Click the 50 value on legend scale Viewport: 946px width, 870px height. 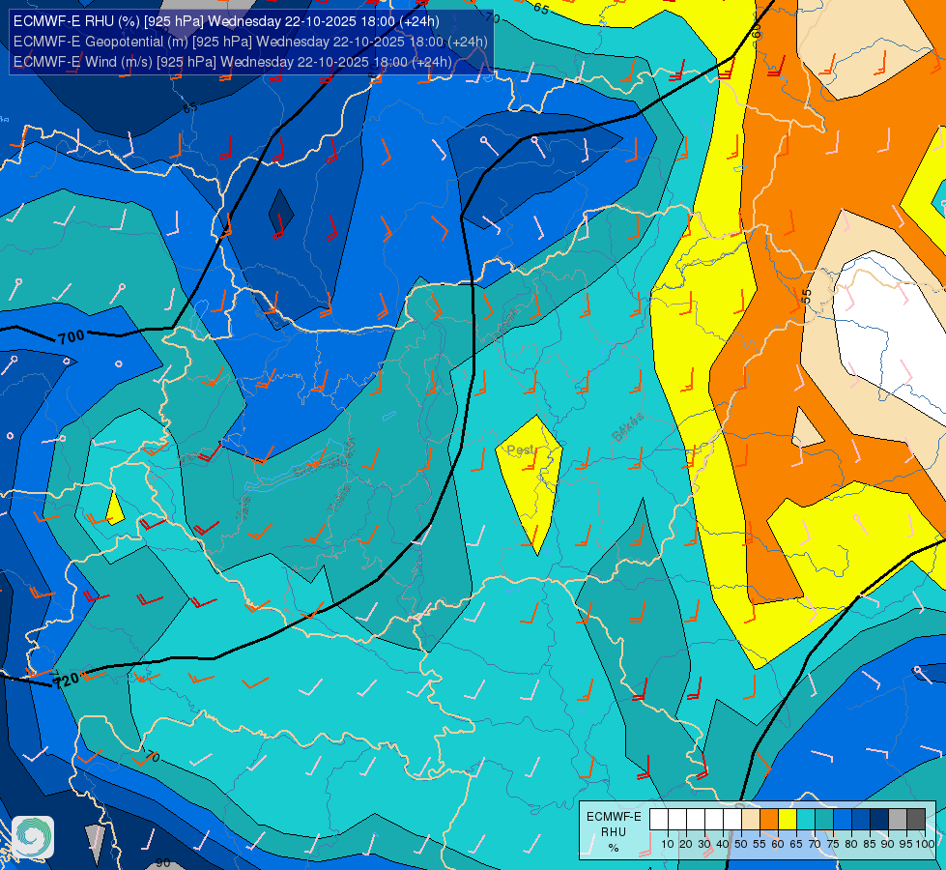[741, 844]
